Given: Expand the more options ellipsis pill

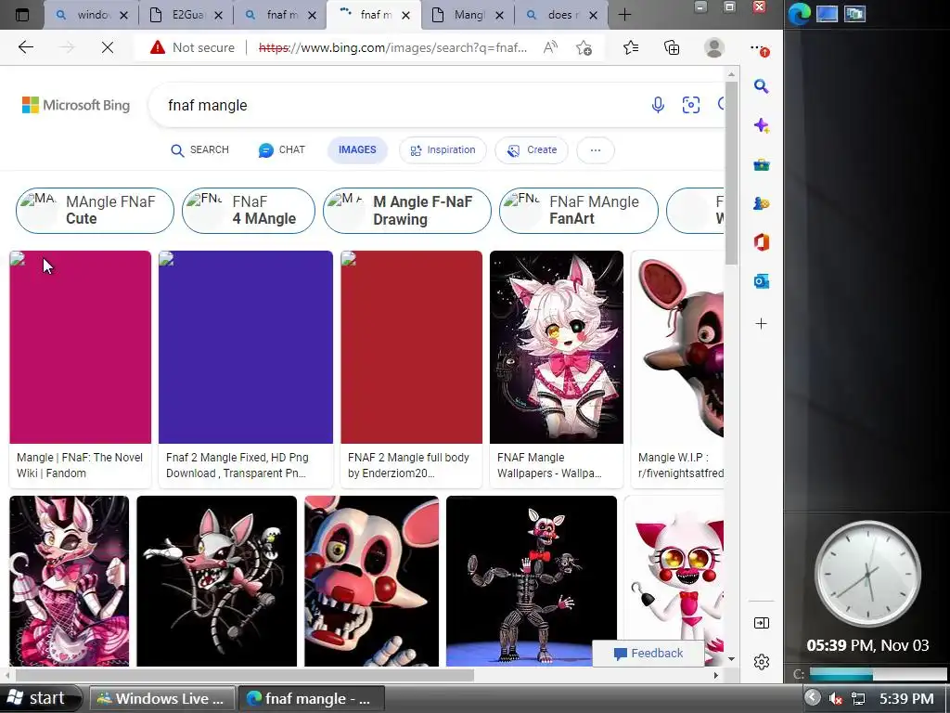Looking at the screenshot, I should click(x=596, y=149).
